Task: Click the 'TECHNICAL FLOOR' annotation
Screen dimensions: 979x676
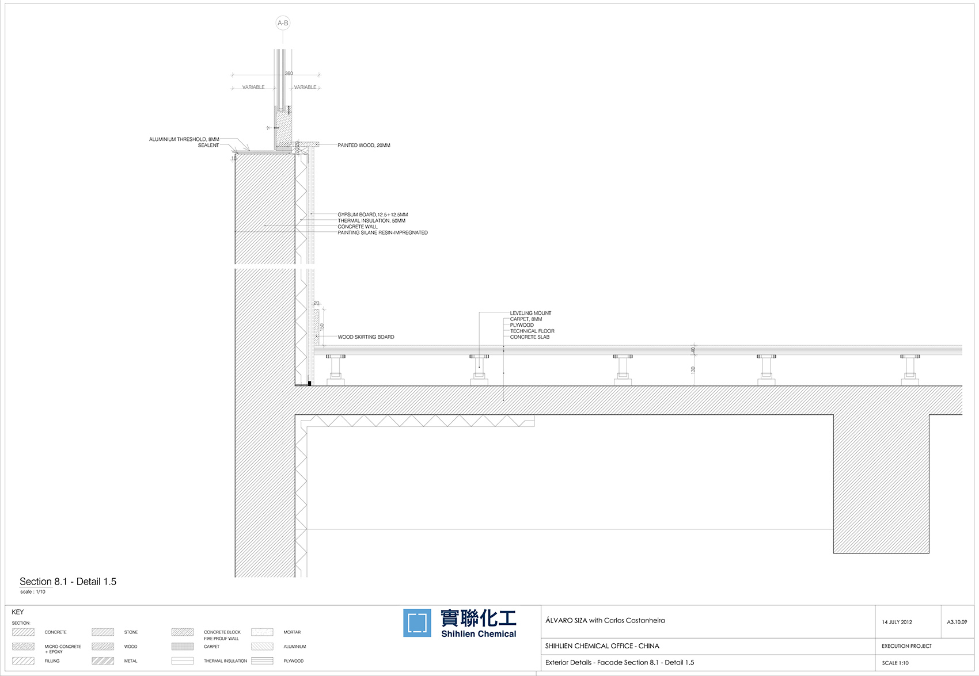Action: coord(532,331)
